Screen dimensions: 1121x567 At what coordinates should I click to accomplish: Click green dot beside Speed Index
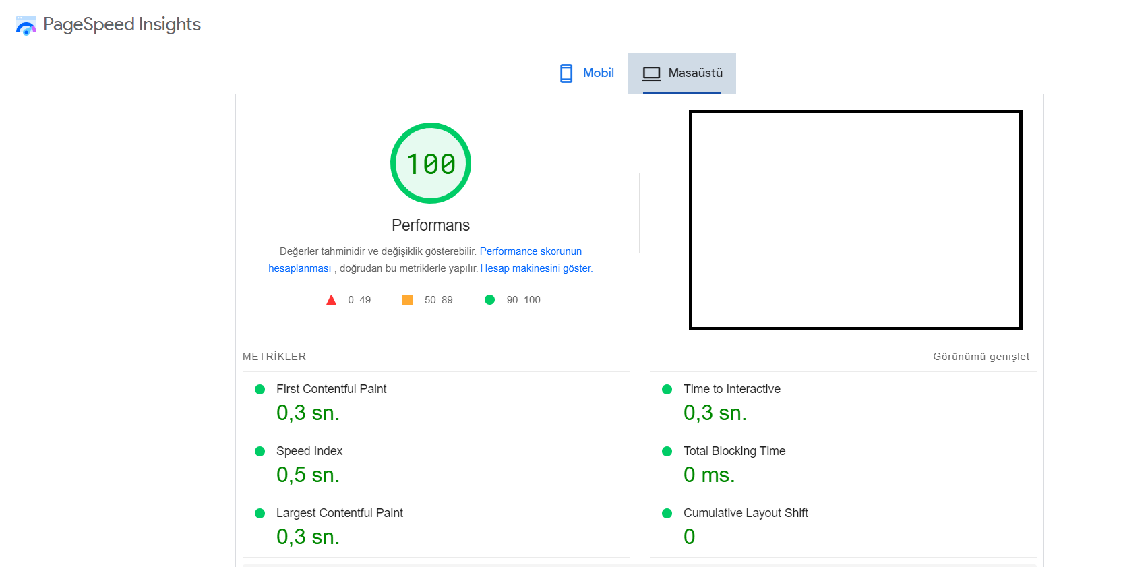click(260, 451)
